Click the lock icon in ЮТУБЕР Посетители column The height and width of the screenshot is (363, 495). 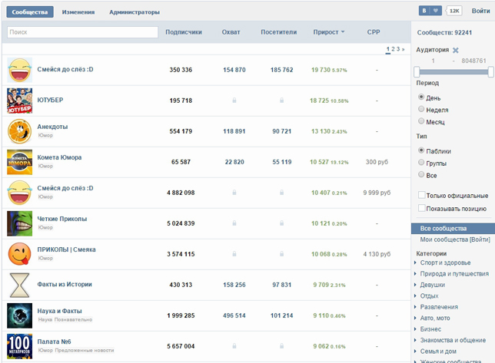[x=281, y=101]
